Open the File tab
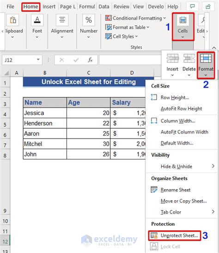 (10, 6)
